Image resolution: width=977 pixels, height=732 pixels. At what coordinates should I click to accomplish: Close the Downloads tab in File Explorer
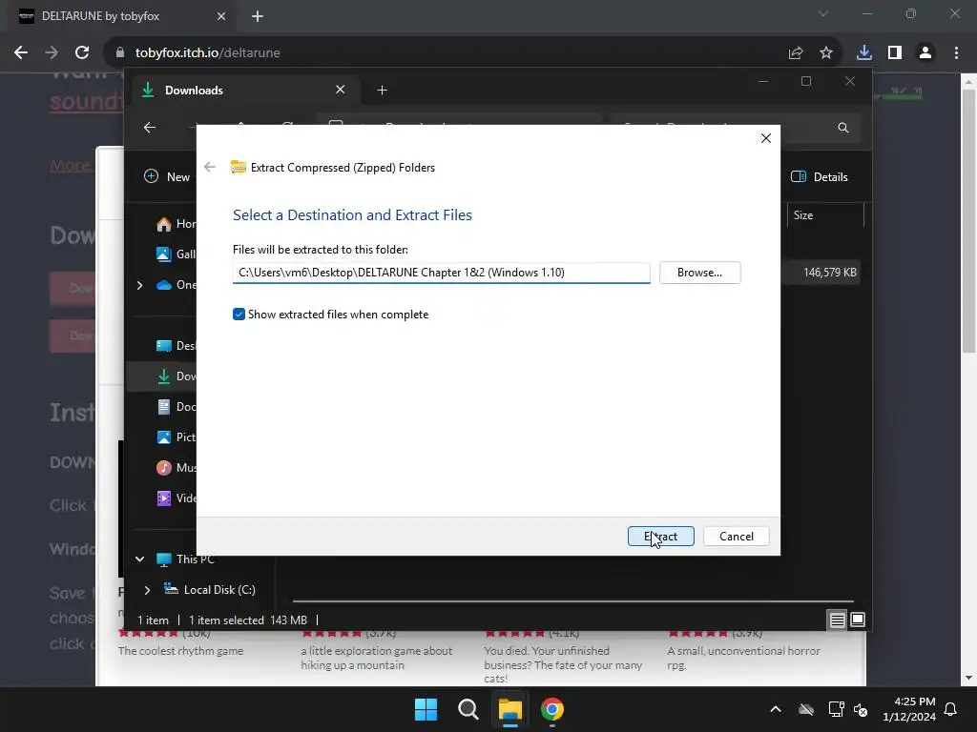click(x=341, y=90)
